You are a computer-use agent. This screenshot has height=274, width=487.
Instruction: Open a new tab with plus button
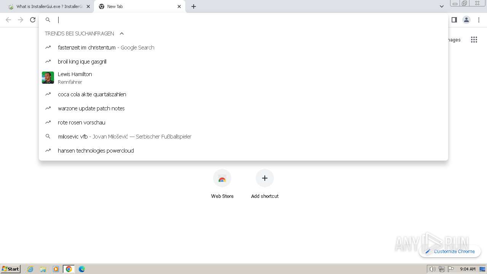click(193, 6)
